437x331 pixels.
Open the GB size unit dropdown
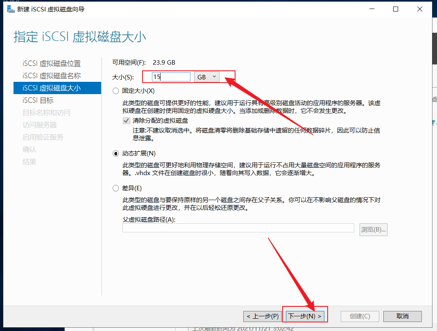(x=206, y=77)
